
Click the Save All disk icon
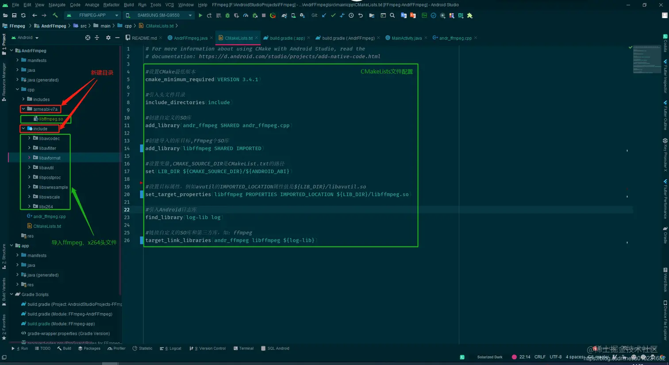(14, 15)
